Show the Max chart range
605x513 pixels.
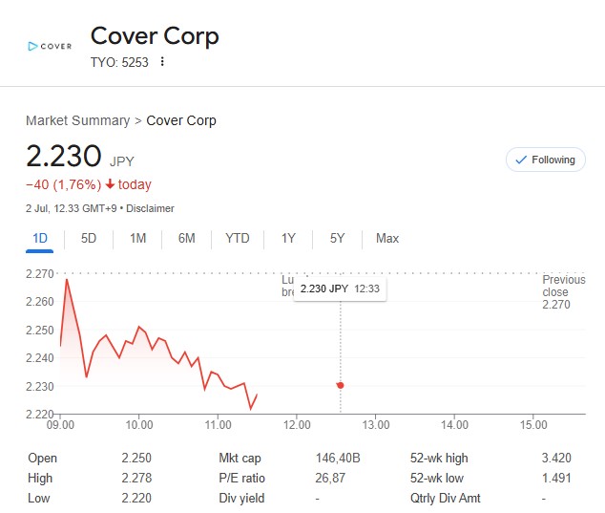387,238
